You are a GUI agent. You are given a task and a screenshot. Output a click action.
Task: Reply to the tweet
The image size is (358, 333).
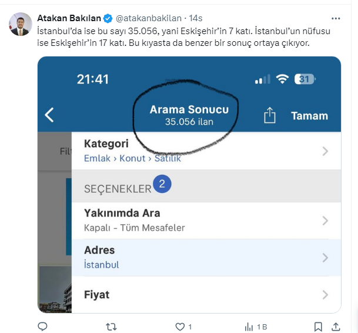(42, 326)
